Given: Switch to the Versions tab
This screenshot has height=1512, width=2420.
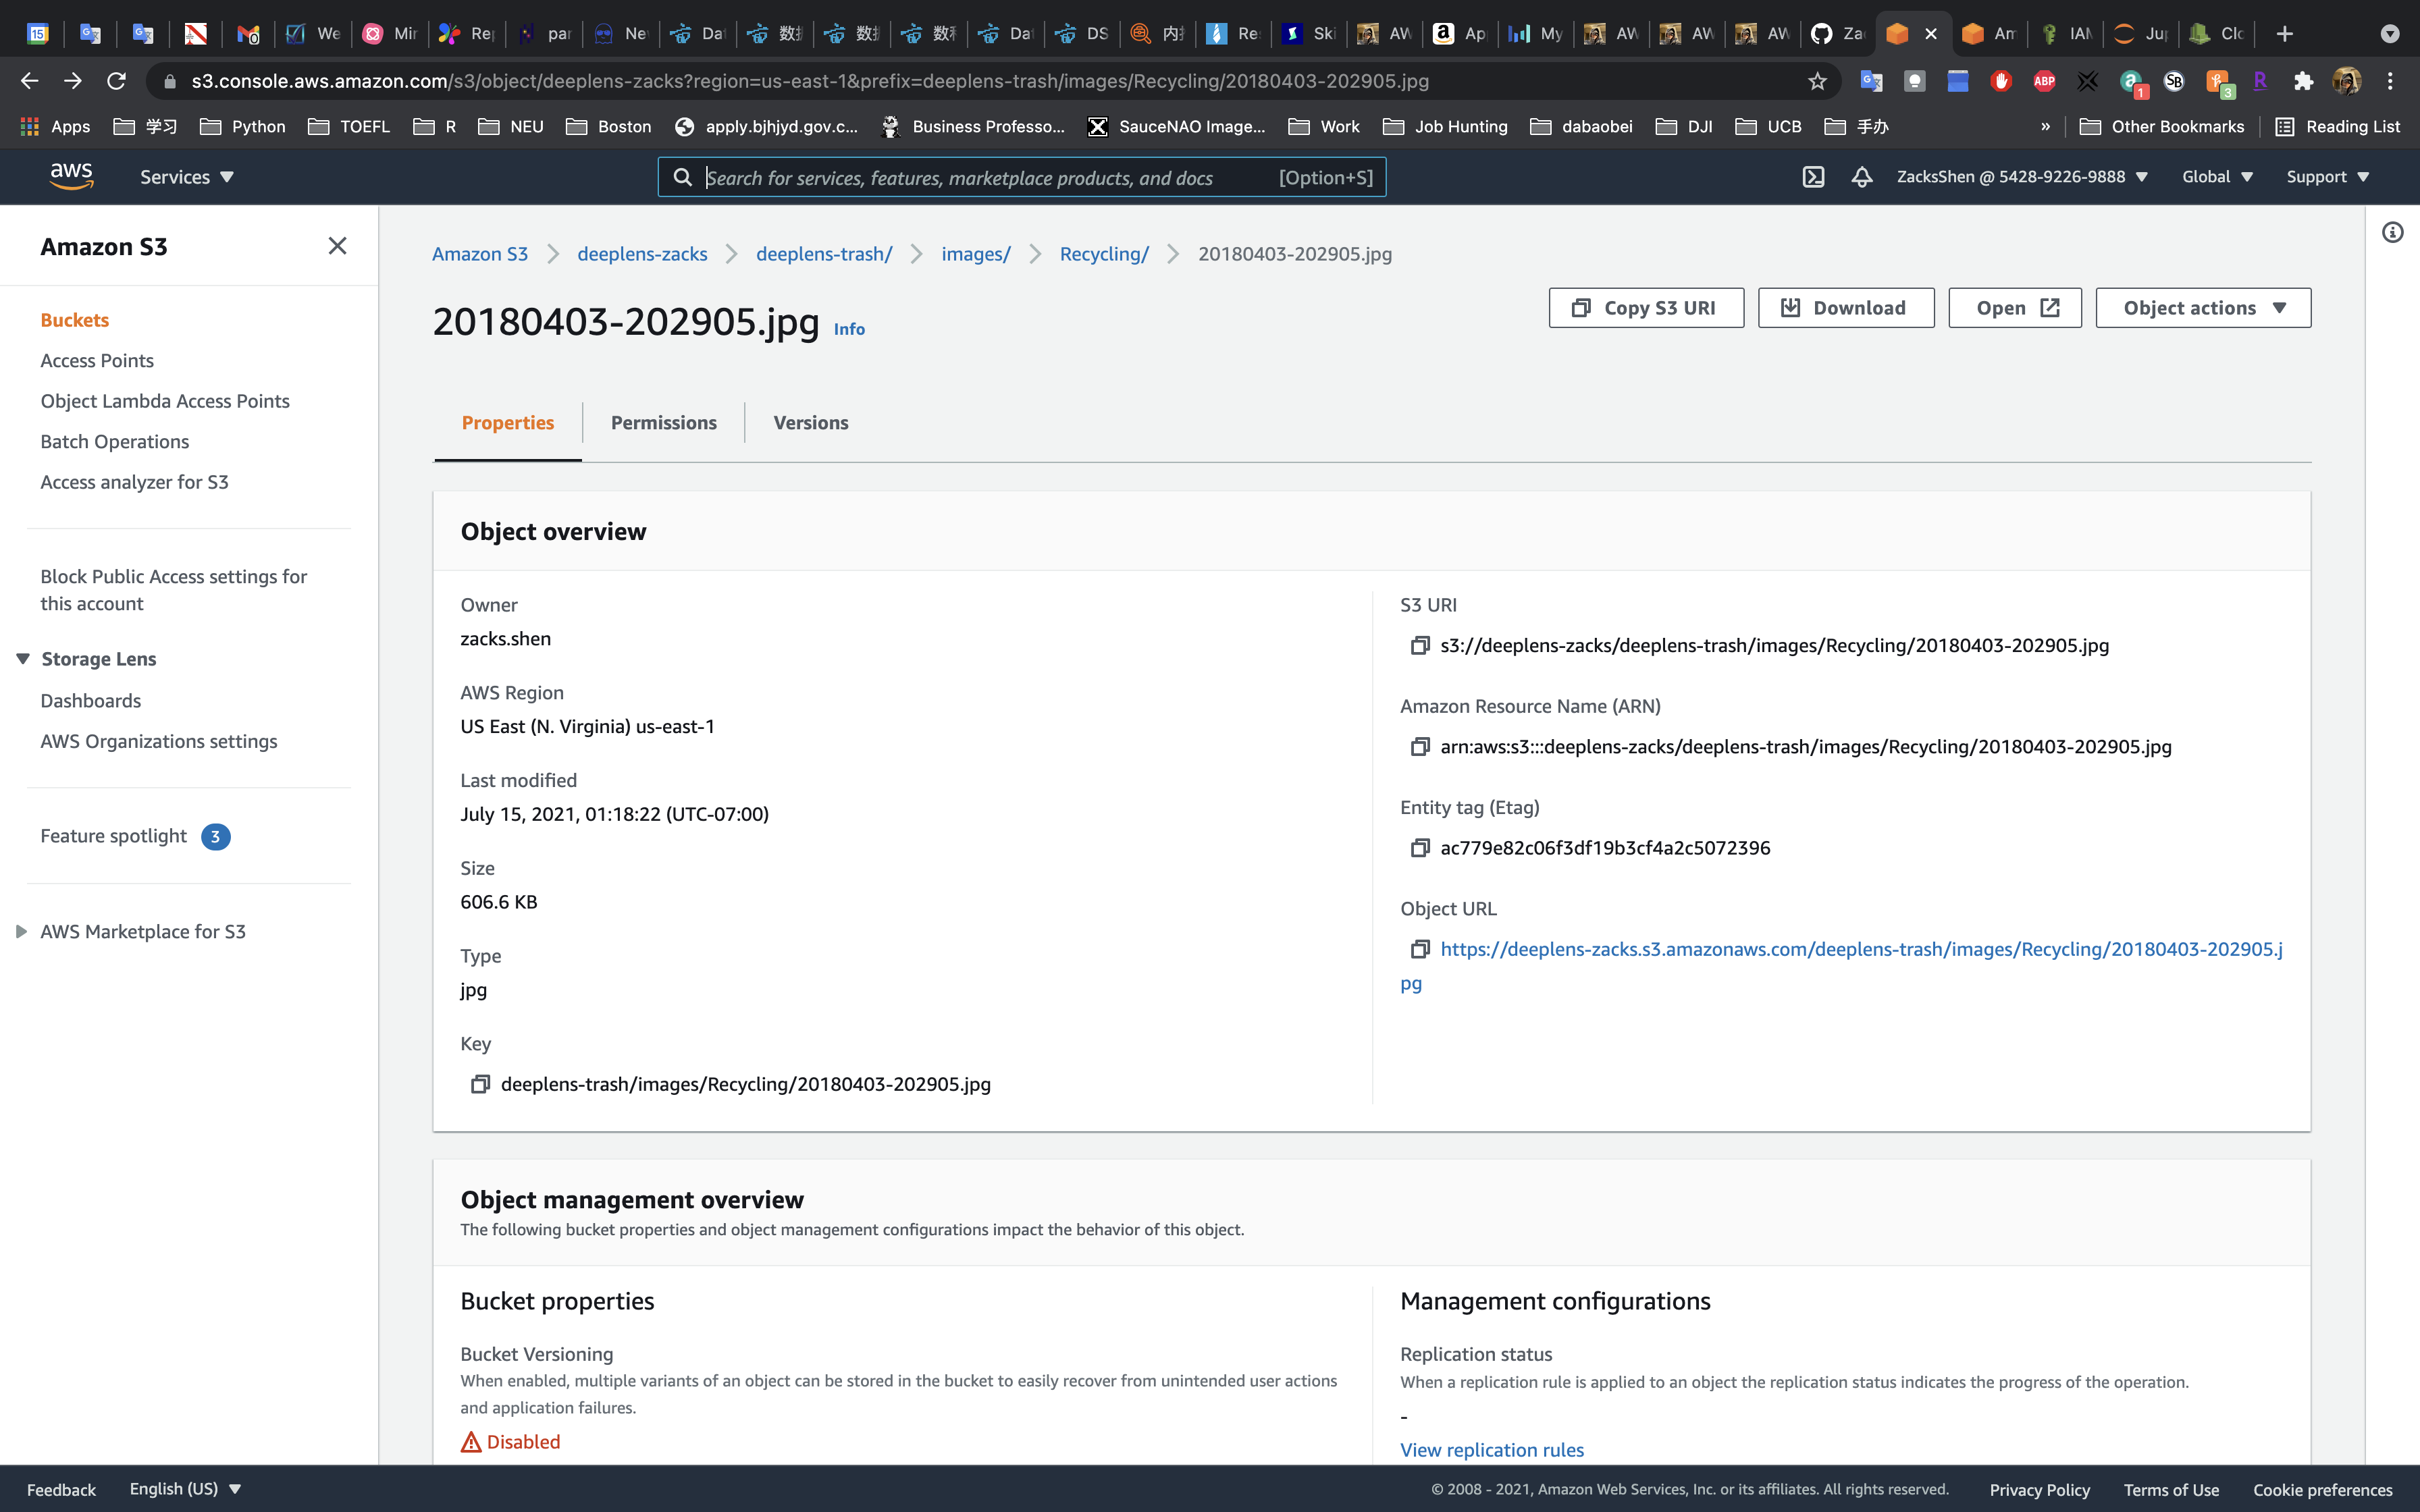Looking at the screenshot, I should pos(810,423).
